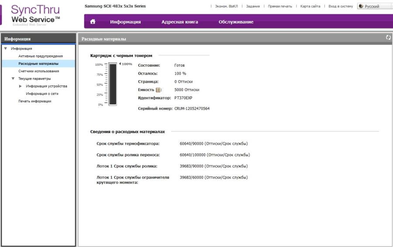Toggle Эконом. ВЫКЛ eco mode link
Screen dimensions: 393x247
click(x=226, y=7)
